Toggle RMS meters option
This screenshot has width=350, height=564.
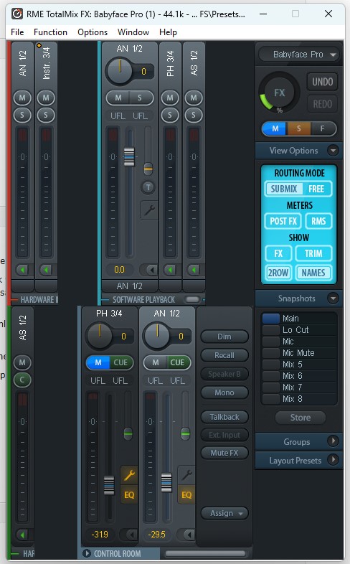click(318, 221)
